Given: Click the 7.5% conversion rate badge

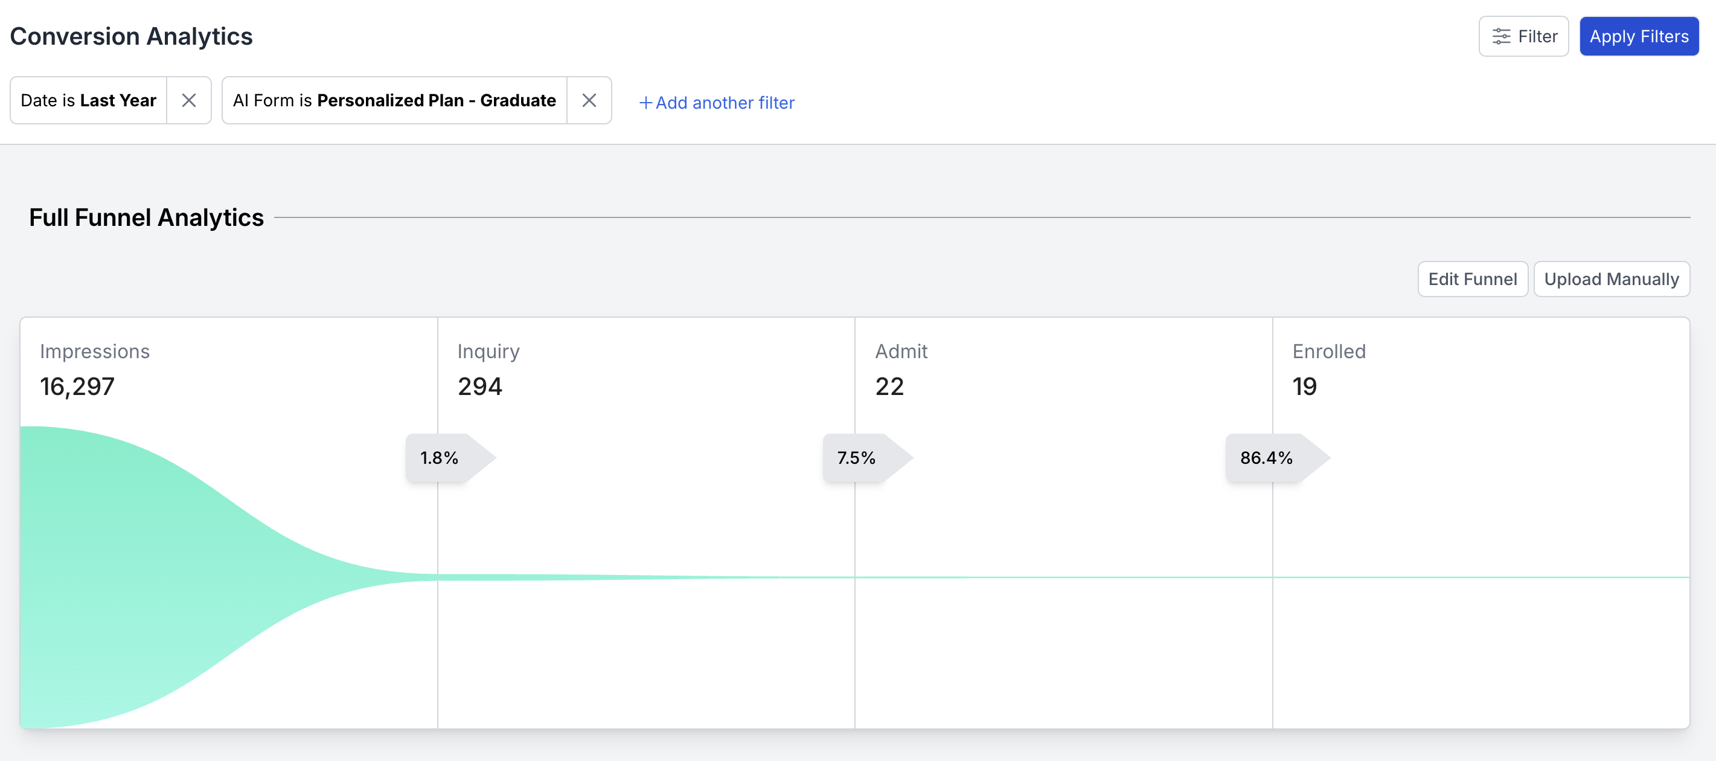Looking at the screenshot, I should (x=857, y=458).
